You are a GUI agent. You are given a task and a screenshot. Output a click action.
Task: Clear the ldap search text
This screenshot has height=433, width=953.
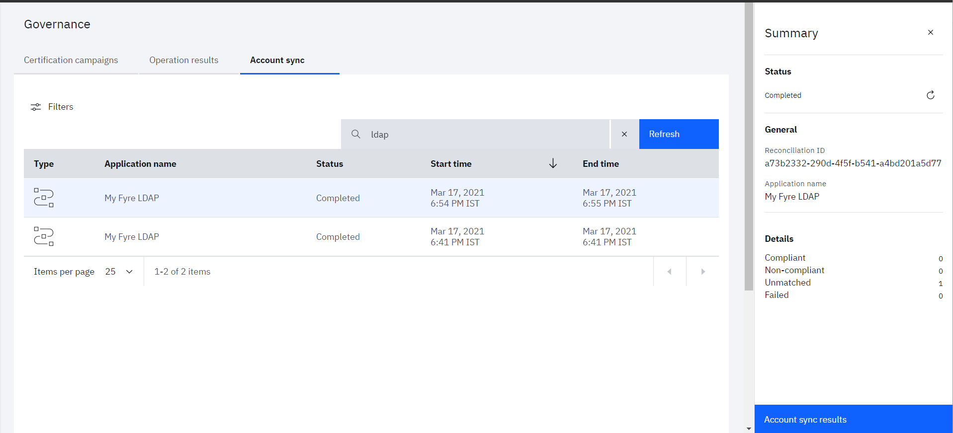(624, 134)
